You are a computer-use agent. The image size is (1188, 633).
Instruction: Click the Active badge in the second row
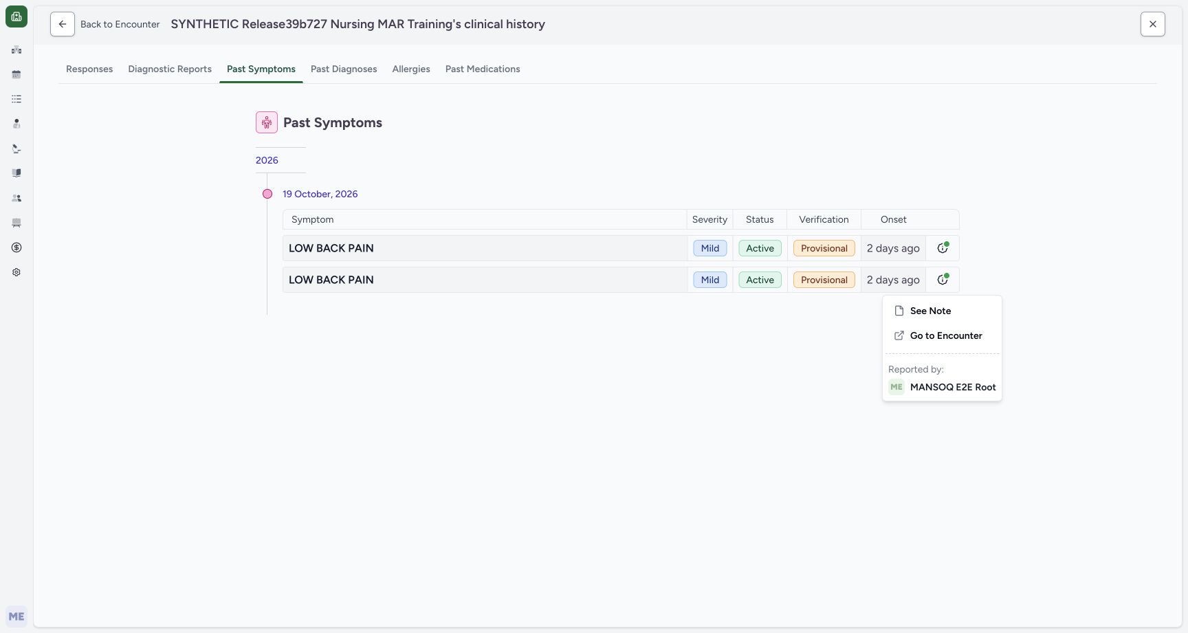tap(760, 280)
